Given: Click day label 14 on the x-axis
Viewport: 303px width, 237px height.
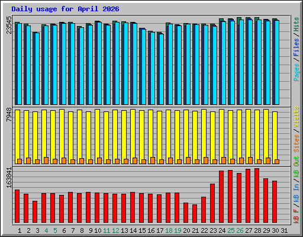Looking at the screenshot, I should click(x=133, y=230).
